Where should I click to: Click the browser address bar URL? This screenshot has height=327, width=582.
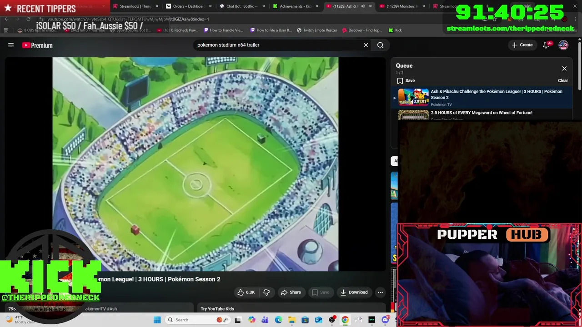click(x=128, y=19)
